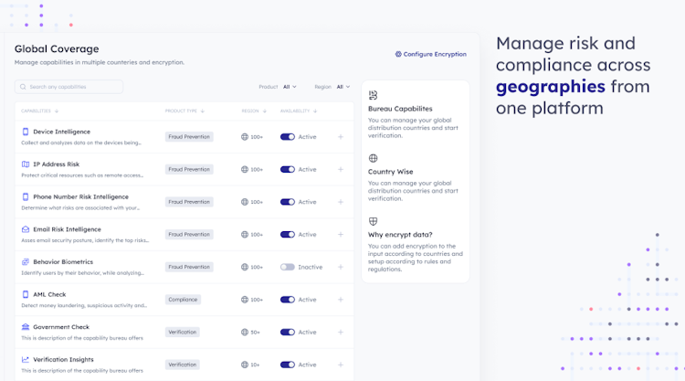This screenshot has width=685, height=381.
Task: Click the AML Check row icon
Action: 26,294
